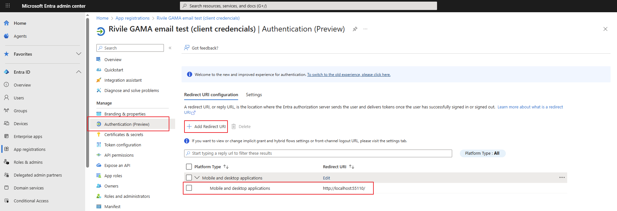The height and width of the screenshot is (211, 617).
Task: Open row ellipsis menu for Mobile and desktop applications
Action: pos(562,178)
